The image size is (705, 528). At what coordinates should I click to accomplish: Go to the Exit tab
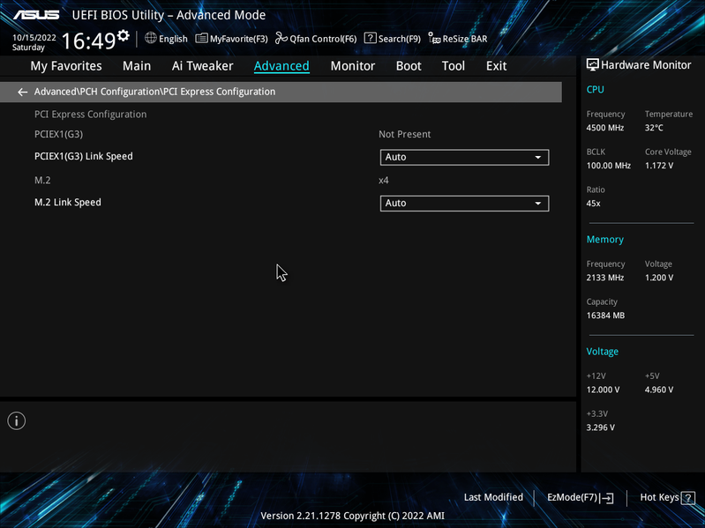coord(497,66)
